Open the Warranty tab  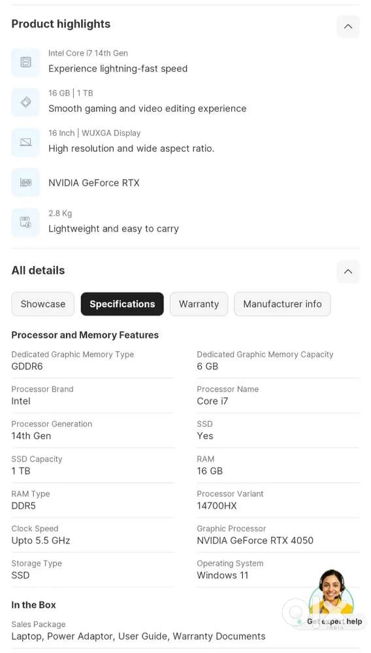tap(199, 304)
